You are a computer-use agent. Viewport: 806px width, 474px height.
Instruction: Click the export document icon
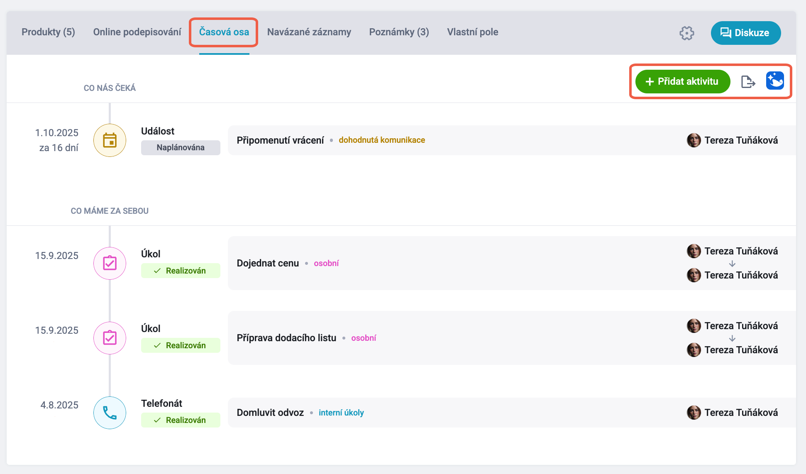click(748, 82)
